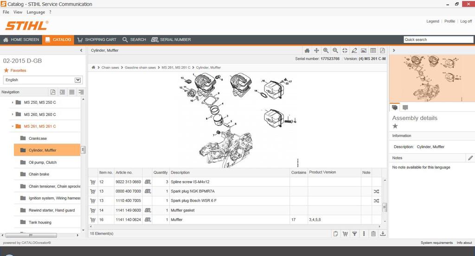
Task: Select the CATALOG tab
Action: point(58,40)
